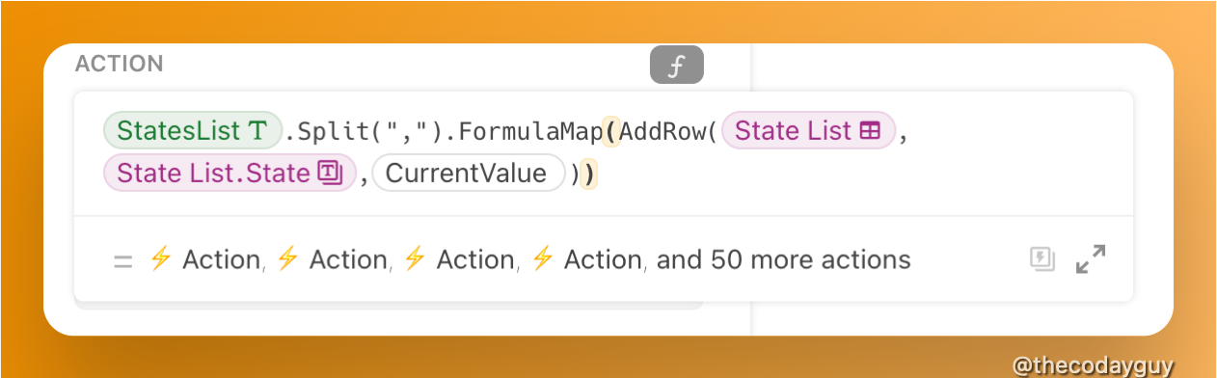Click the table icon in State List chip
Image resolution: width=1217 pixels, height=378 pixels.
870,131
